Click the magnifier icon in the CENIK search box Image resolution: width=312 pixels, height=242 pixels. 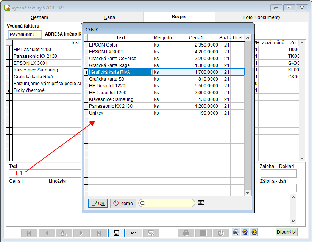(143, 203)
